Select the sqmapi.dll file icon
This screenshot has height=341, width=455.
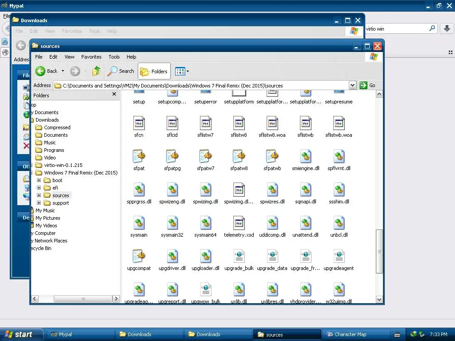tap(306, 190)
